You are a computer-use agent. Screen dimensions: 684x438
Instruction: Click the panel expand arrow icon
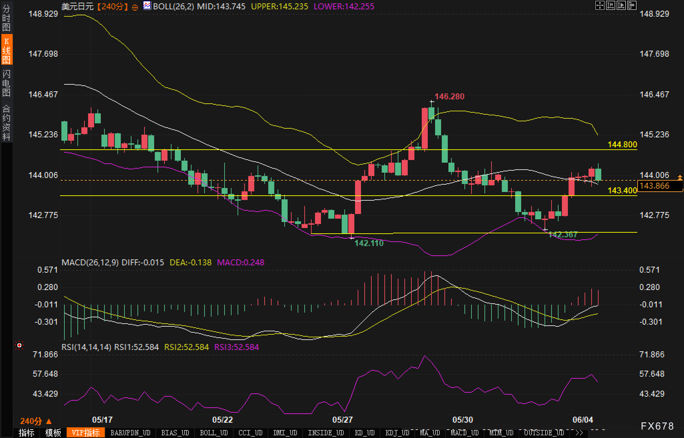[x=632, y=5]
